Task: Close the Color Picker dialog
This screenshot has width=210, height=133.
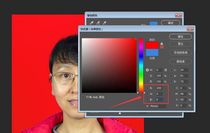Action: click(190, 29)
